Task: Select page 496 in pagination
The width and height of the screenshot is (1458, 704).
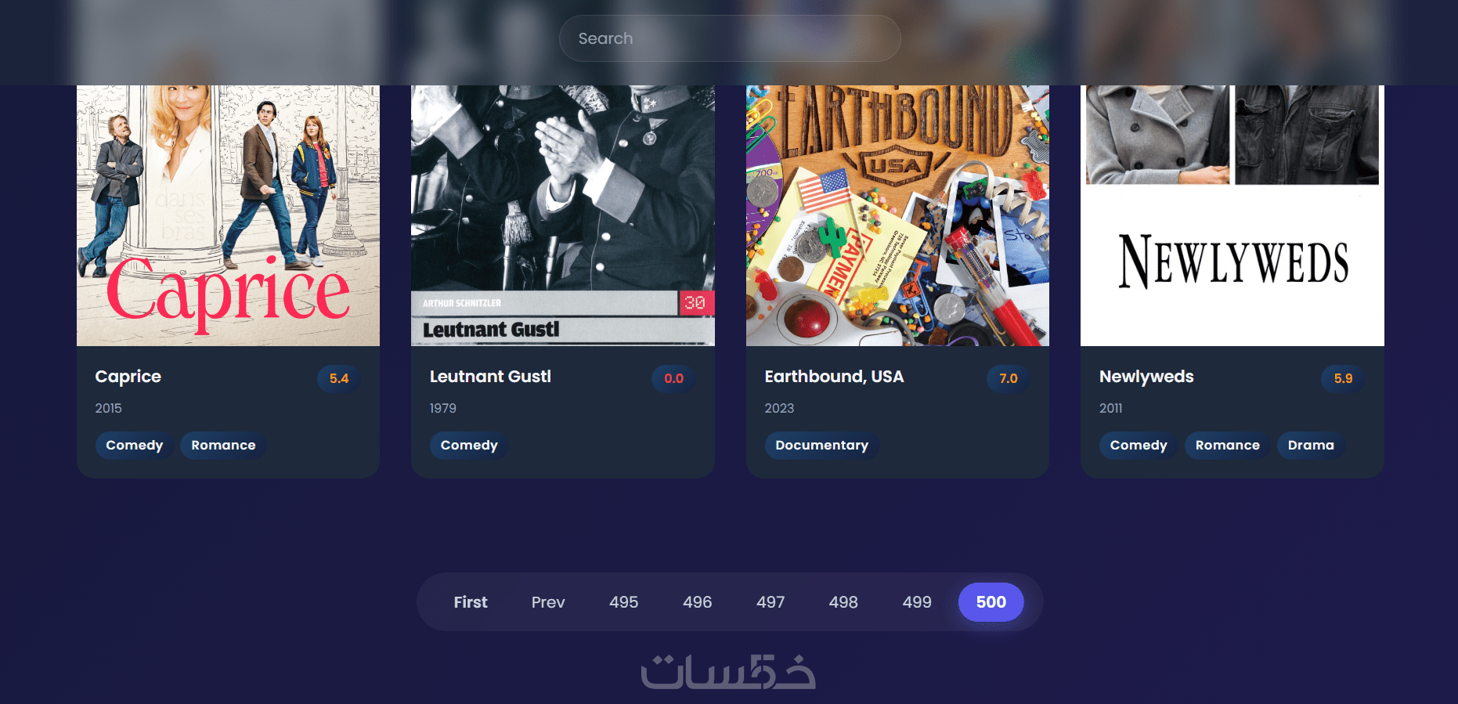Action: point(697,602)
